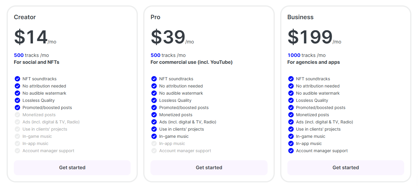Click the checkmark beside Pro's In-game music
This screenshot has width=418, height=186.
click(x=154, y=136)
